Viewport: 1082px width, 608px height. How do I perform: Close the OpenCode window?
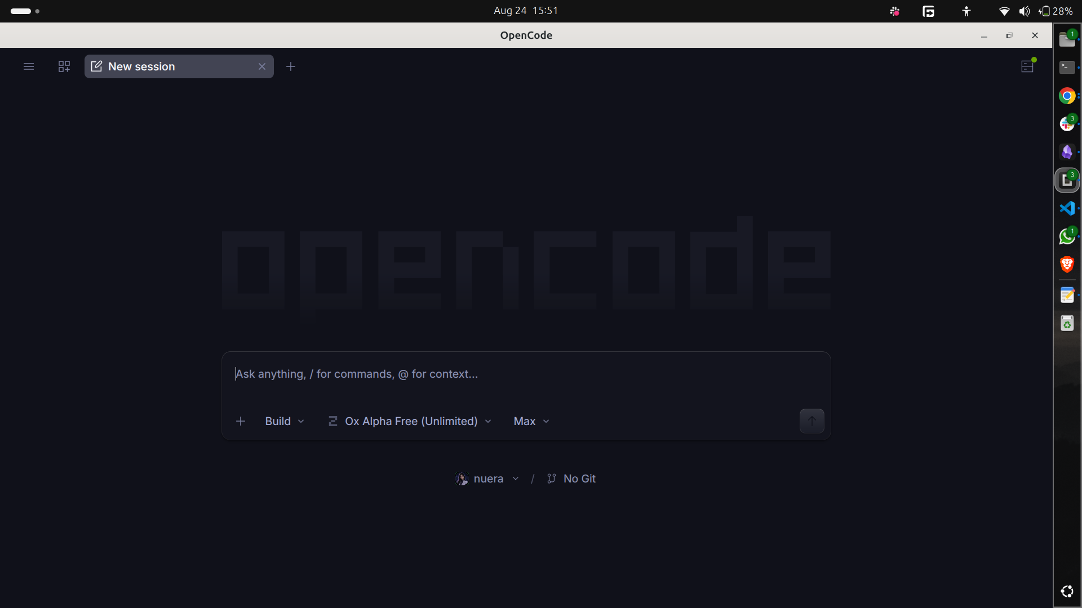pos(1035,35)
